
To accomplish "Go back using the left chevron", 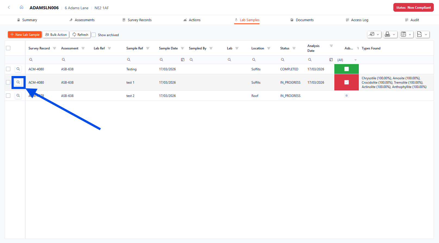I will point(9,8).
